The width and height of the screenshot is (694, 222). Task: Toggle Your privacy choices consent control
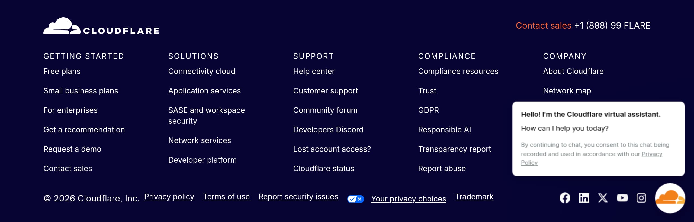pyautogui.click(x=409, y=199)
